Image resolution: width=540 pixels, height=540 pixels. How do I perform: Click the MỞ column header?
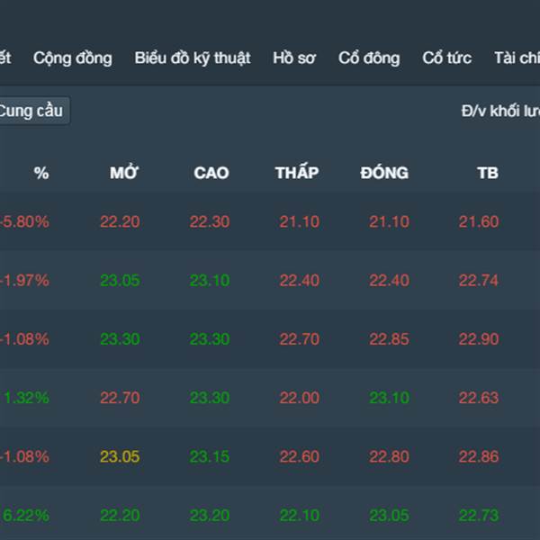[124, 173]
